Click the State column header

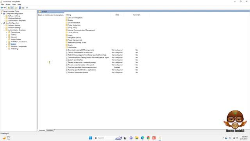[117, 15]
